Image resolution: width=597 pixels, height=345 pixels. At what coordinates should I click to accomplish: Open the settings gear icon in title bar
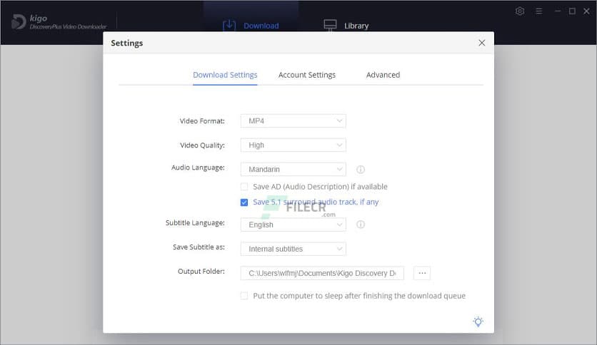tap(520, 11)
